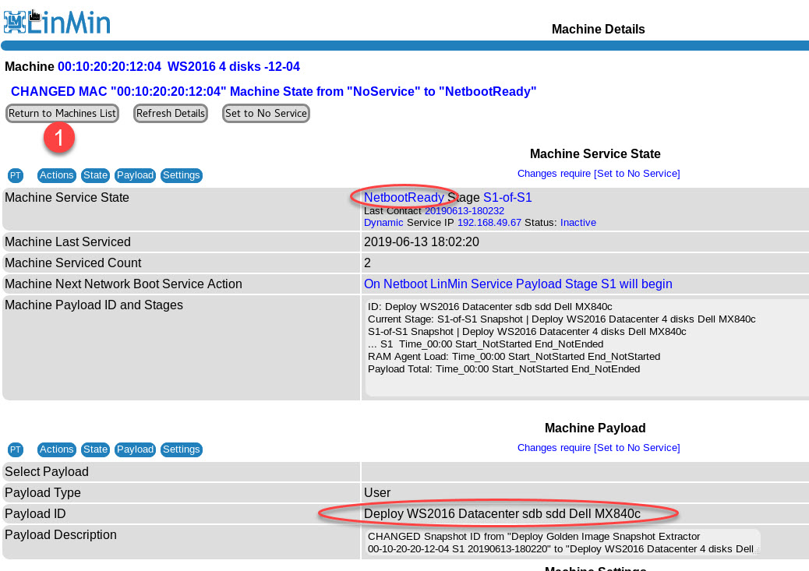Click the S1-of-S1 stage link
Viewport: 809px width, 571px height.
pos(507,198)
